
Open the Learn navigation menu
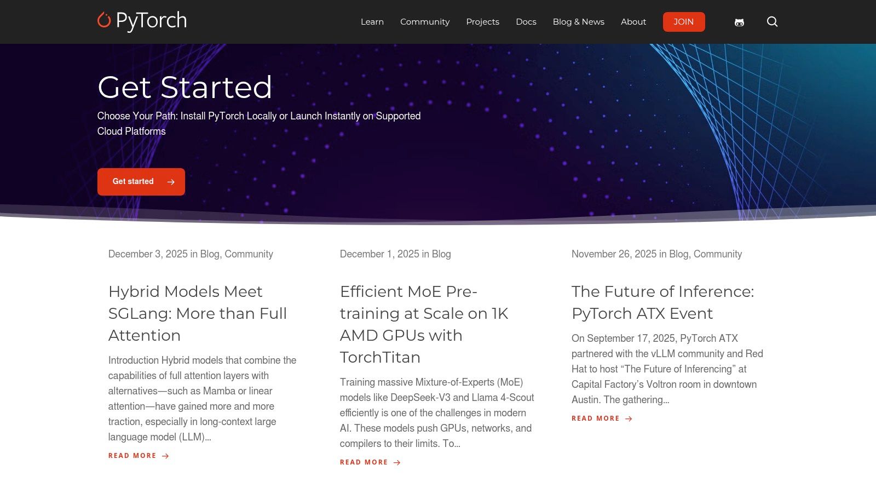[372, 22]
